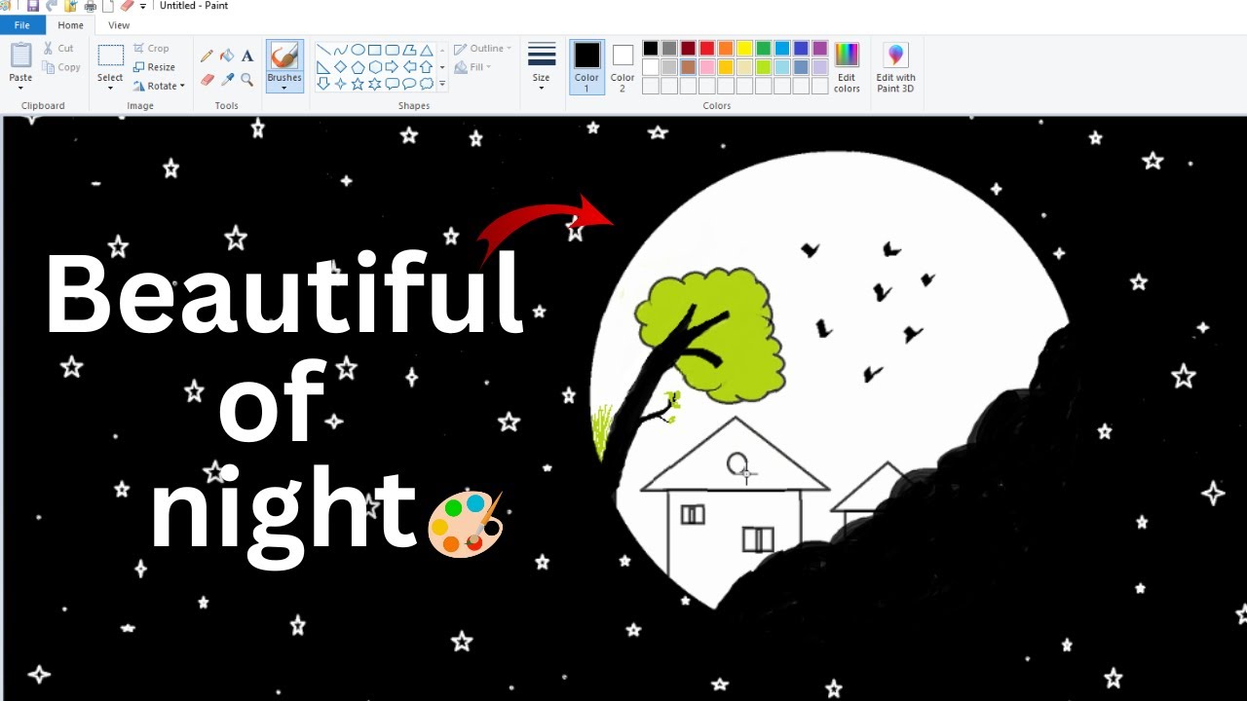Viewport: 1247px width, 701px height.
Task: Choose the Five-point star shape
Action: (358, 84)
